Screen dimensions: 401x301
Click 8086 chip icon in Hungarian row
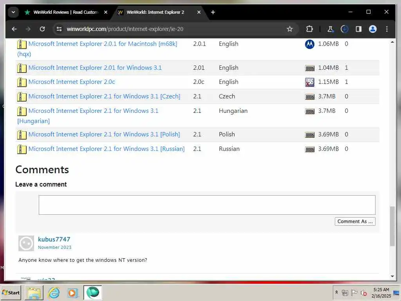(x=310, y=111)
